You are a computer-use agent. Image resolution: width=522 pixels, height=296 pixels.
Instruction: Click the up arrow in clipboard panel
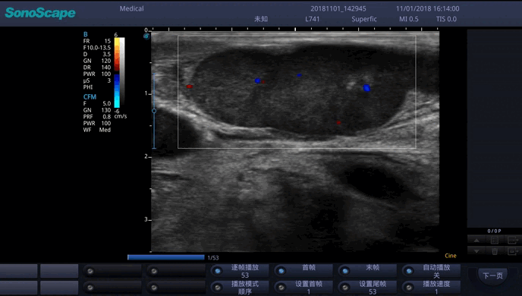tap(476, 240)
